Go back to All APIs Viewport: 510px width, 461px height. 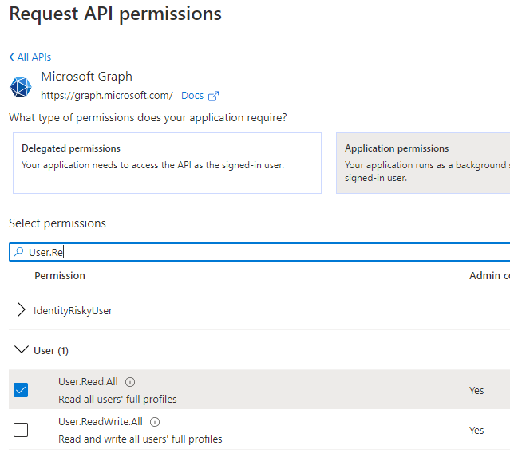pos(34,57)
